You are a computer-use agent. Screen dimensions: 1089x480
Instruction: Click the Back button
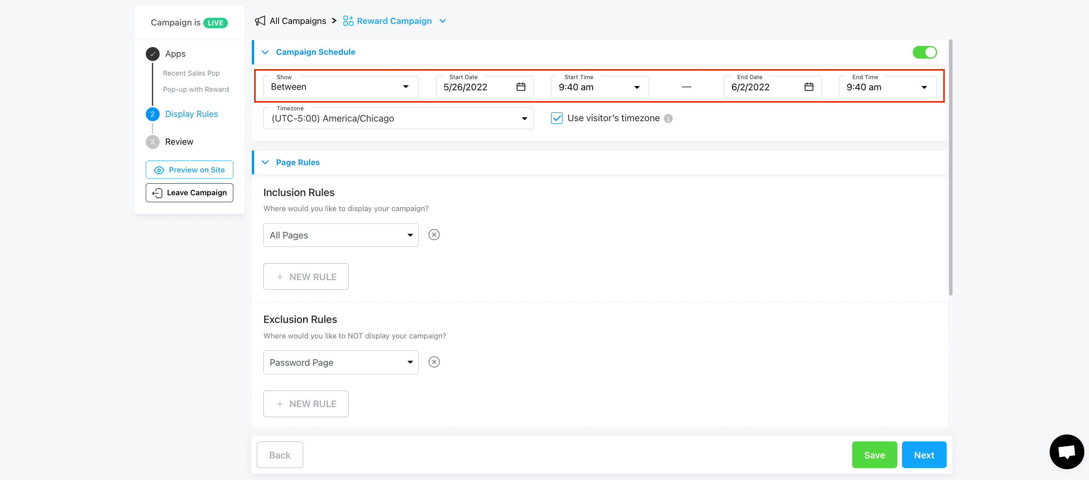[x=280, y=455]
